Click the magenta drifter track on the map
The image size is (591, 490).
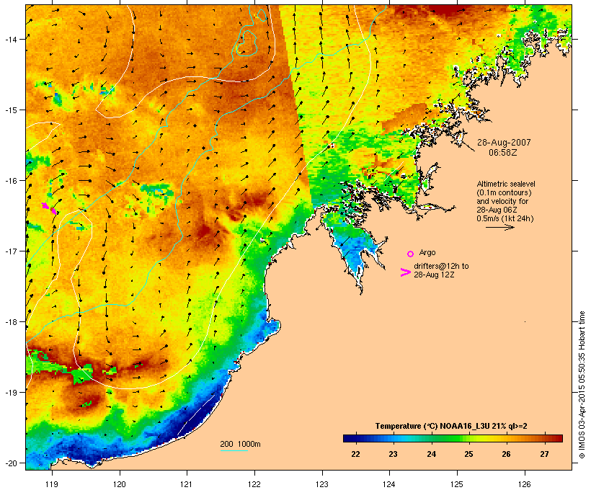pos(49,208)
